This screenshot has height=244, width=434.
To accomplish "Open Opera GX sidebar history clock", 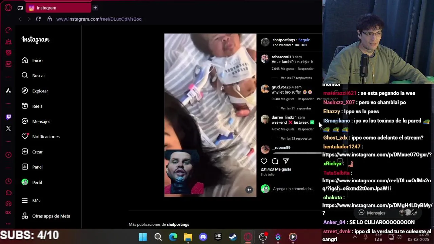I will (8, 182).
